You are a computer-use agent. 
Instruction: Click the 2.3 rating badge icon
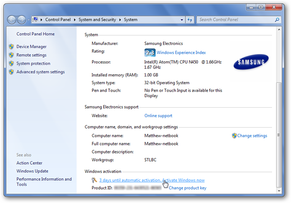pos(150,53)
